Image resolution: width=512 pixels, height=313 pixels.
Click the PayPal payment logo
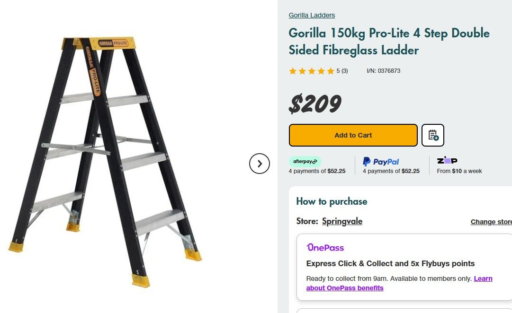point(381,161)
